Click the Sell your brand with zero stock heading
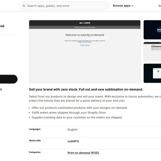 point(86,90)
